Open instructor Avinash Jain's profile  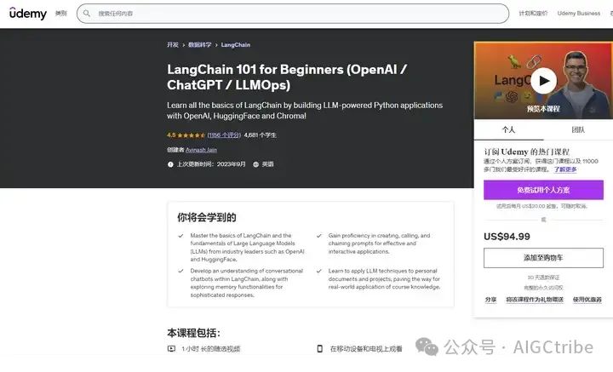201,150
